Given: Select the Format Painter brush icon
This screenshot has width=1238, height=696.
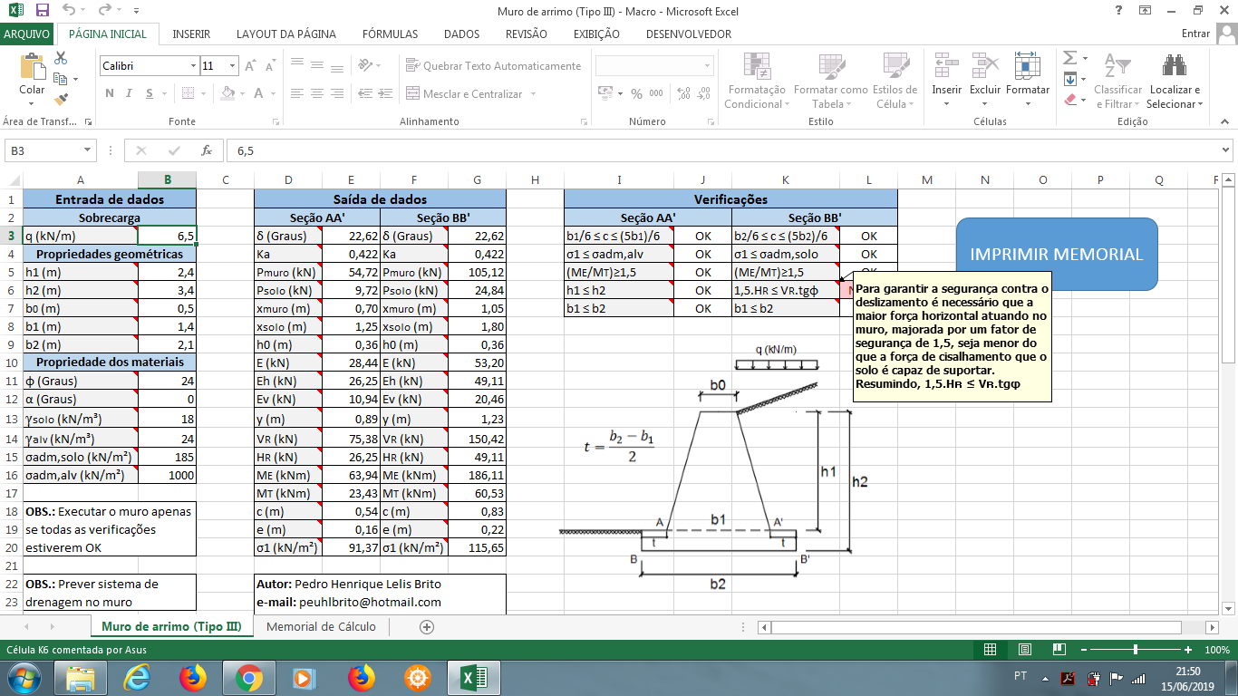Looking at the screenshot, I should 62,100.
